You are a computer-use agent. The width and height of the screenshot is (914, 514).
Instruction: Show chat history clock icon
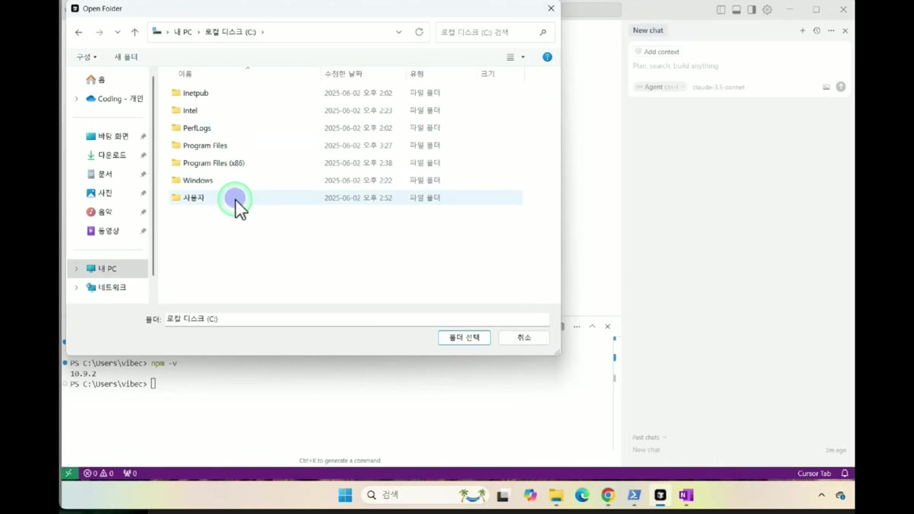pos(817,30)
